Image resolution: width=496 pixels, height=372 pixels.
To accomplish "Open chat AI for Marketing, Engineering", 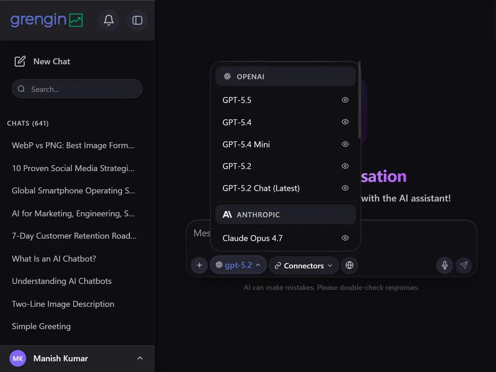I will (73, 213).
